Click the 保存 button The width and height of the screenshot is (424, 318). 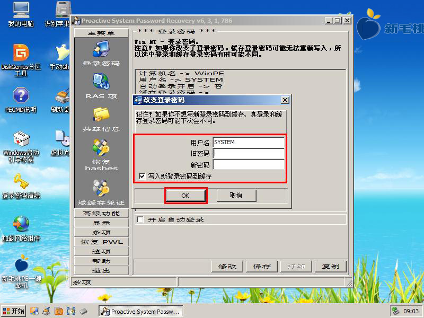[x=262, y=267]
